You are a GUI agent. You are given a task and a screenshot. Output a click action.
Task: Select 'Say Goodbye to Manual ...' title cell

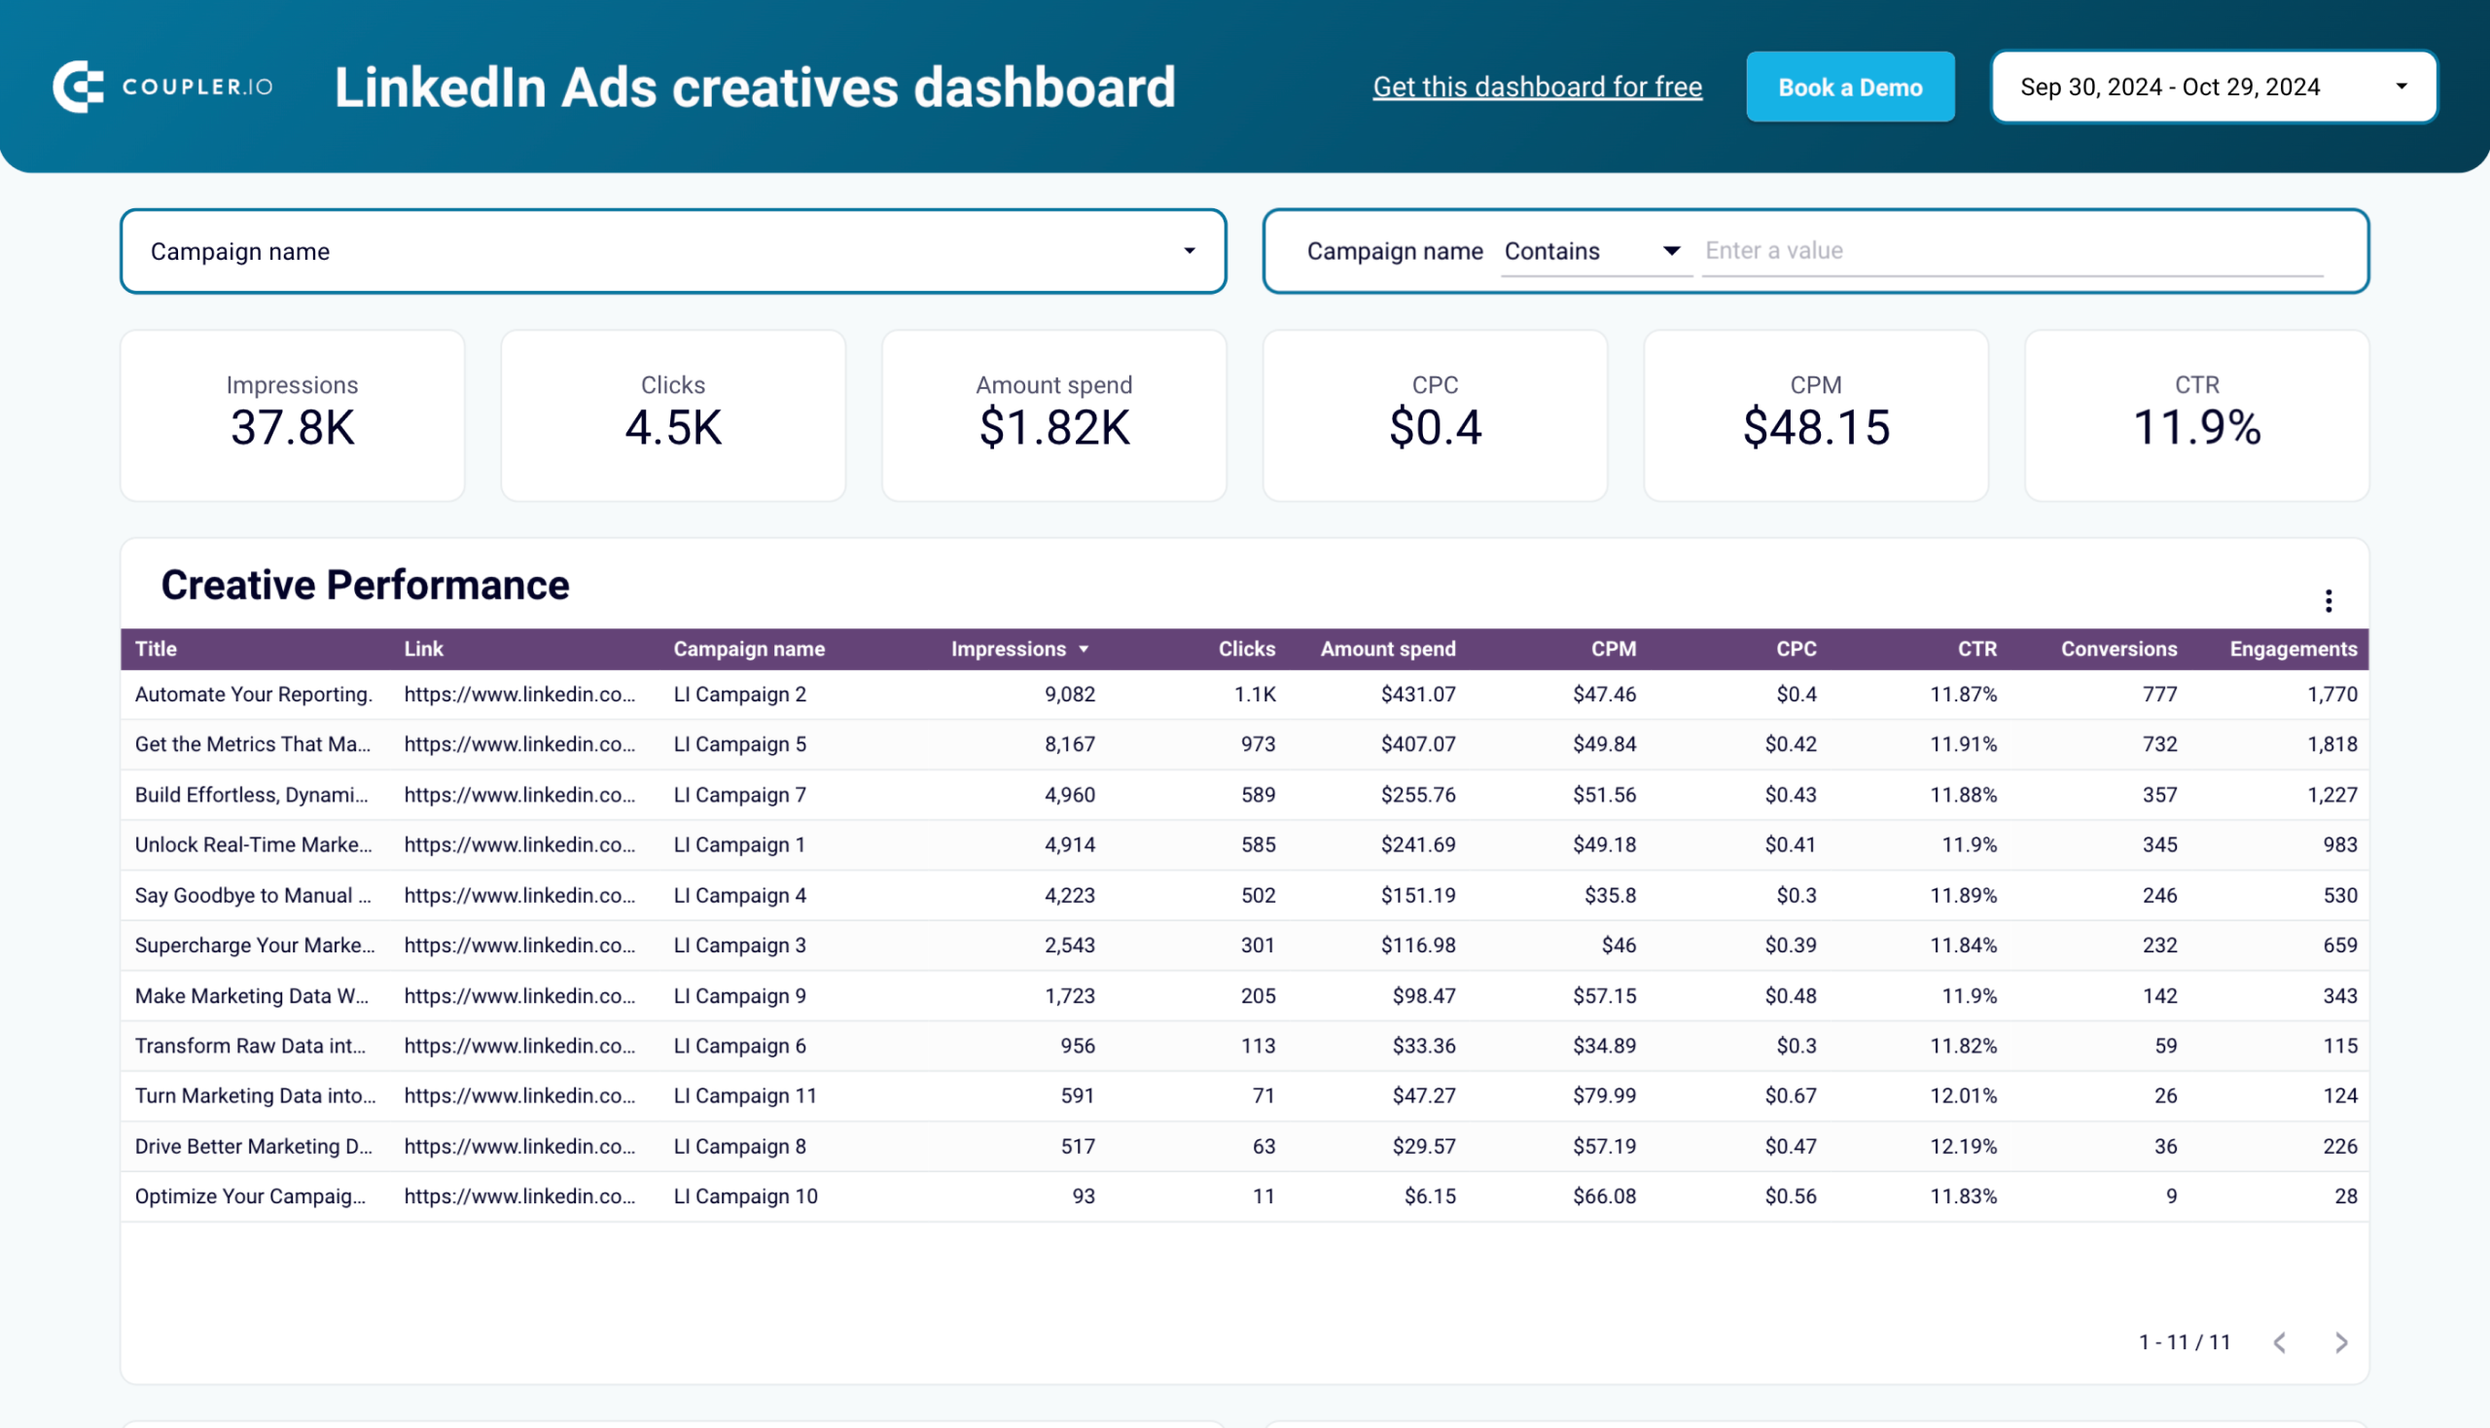pos(253,896)
